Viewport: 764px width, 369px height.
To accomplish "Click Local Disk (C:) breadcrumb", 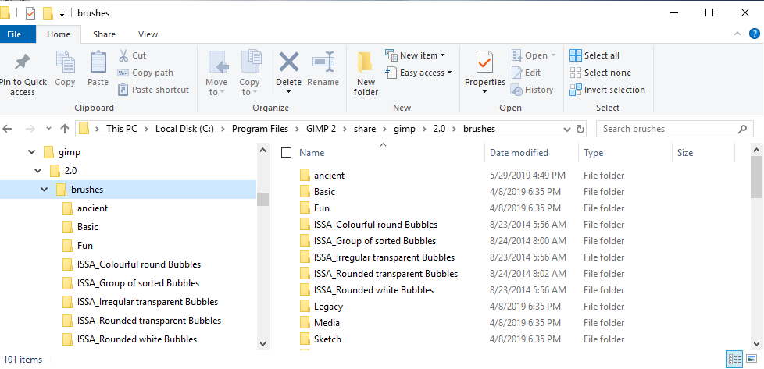I will point(184,129).
